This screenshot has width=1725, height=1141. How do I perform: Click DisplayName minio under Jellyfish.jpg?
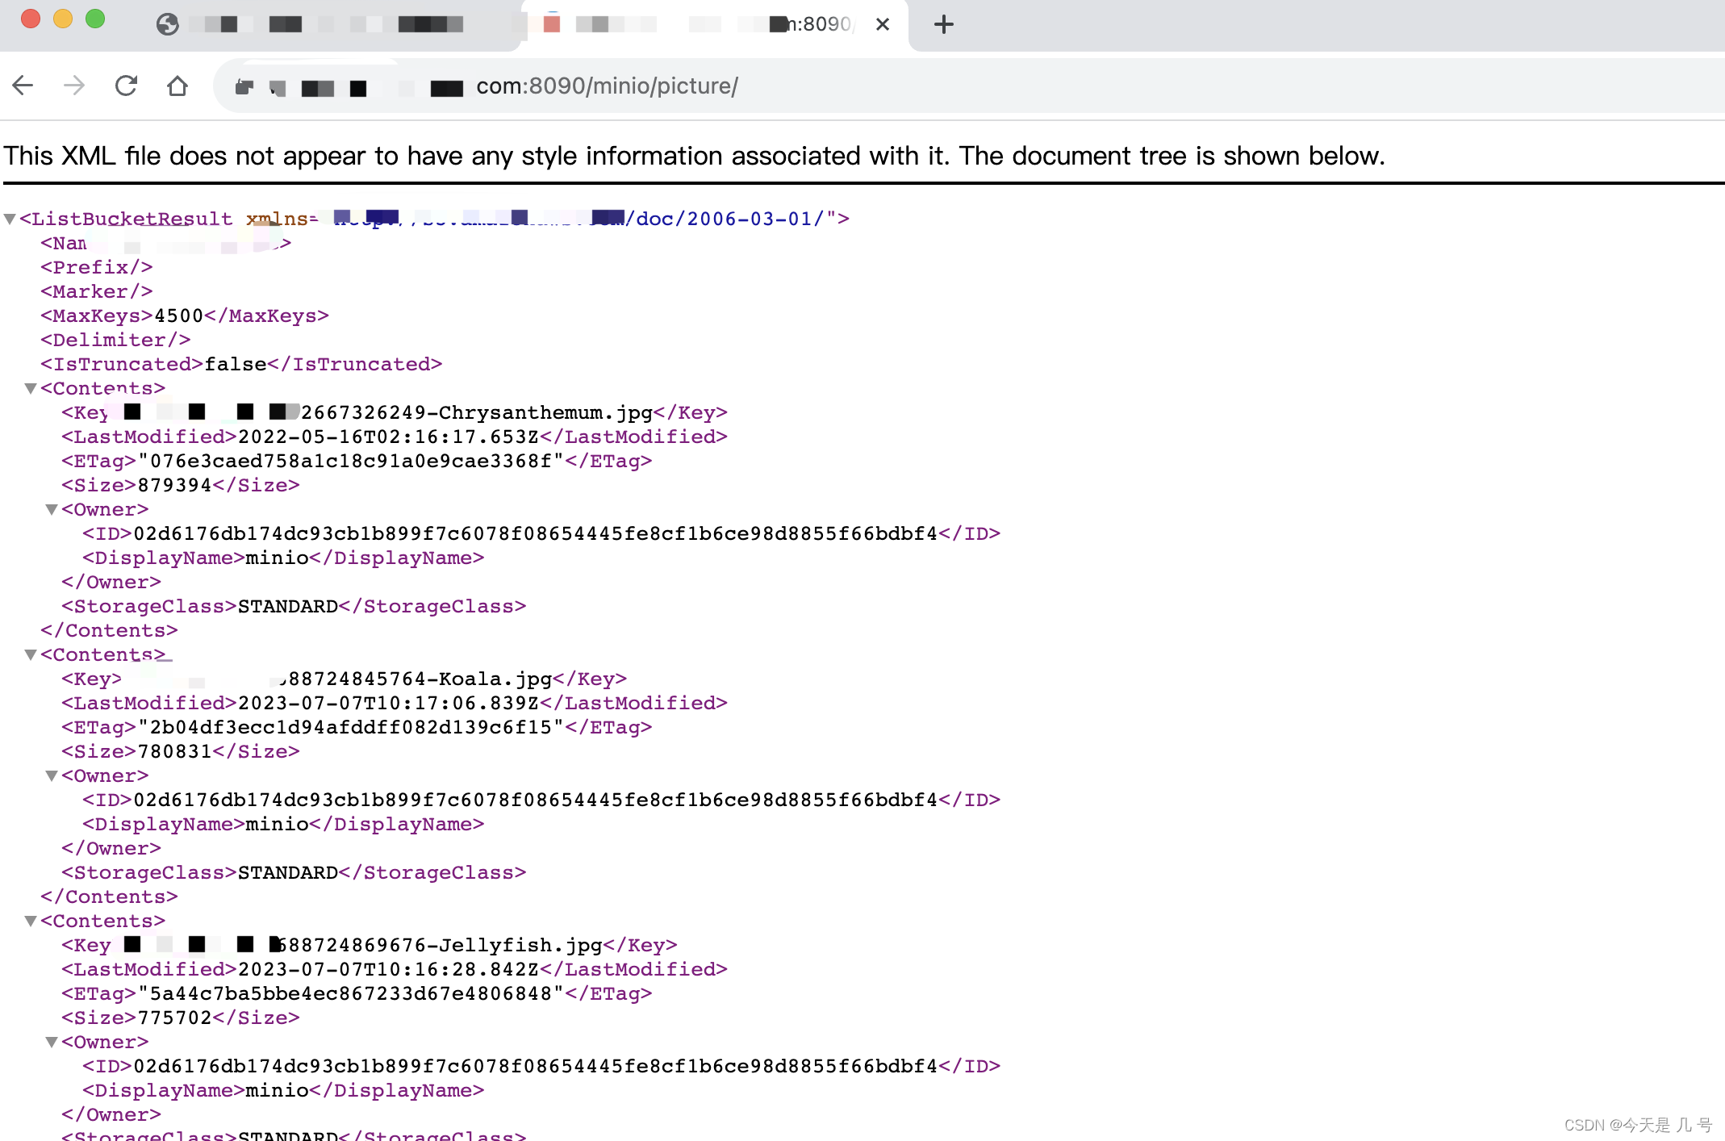point(277,1090)
